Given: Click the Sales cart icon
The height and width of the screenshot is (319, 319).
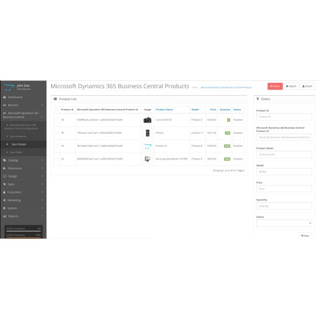Looking at the screenshot, I should (x=4, y=184).
